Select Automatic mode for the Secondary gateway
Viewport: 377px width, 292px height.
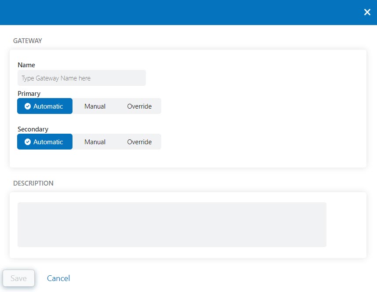45,142
